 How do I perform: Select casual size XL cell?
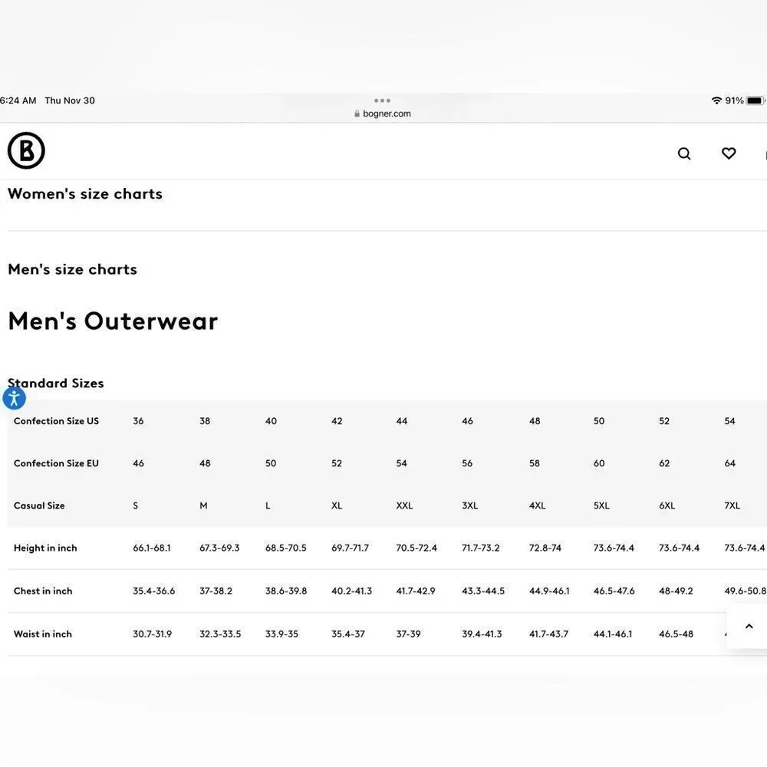[337, 505]
